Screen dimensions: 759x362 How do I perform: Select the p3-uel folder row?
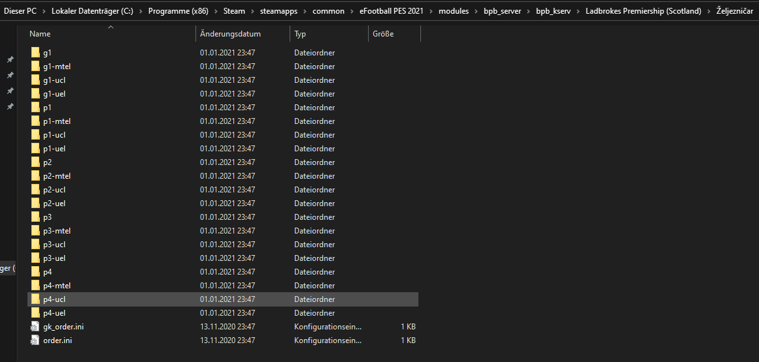(223, 258)
